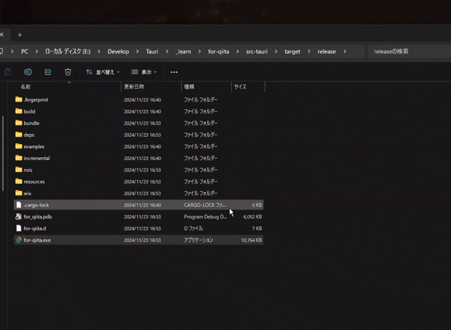451x330 pixels.
Task: Select the examples folder icon
Action: click(19, 147)
